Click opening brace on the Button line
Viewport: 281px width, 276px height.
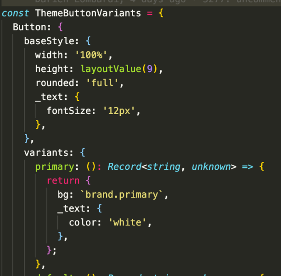[61, 27]
